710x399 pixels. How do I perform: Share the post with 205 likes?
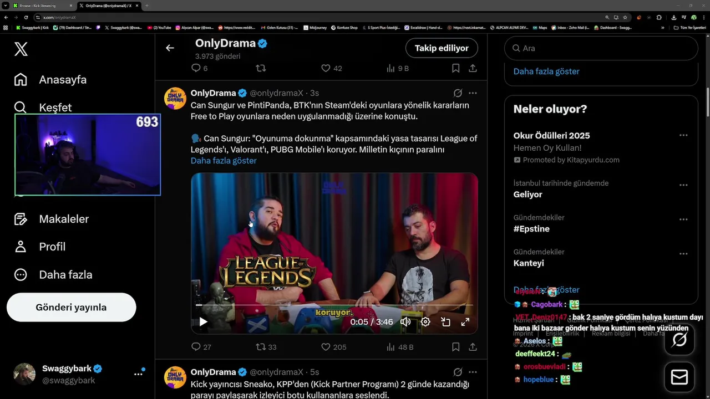473,347
